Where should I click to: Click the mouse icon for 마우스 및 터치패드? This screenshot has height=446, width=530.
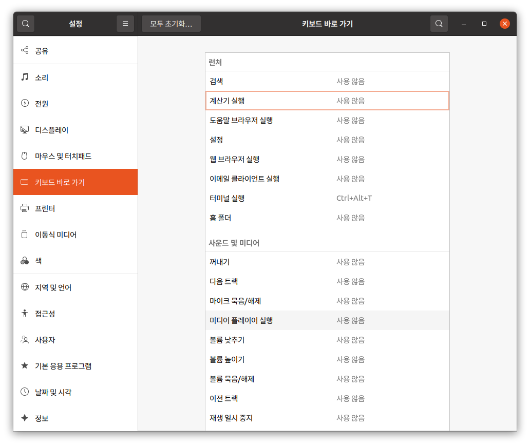25,156
